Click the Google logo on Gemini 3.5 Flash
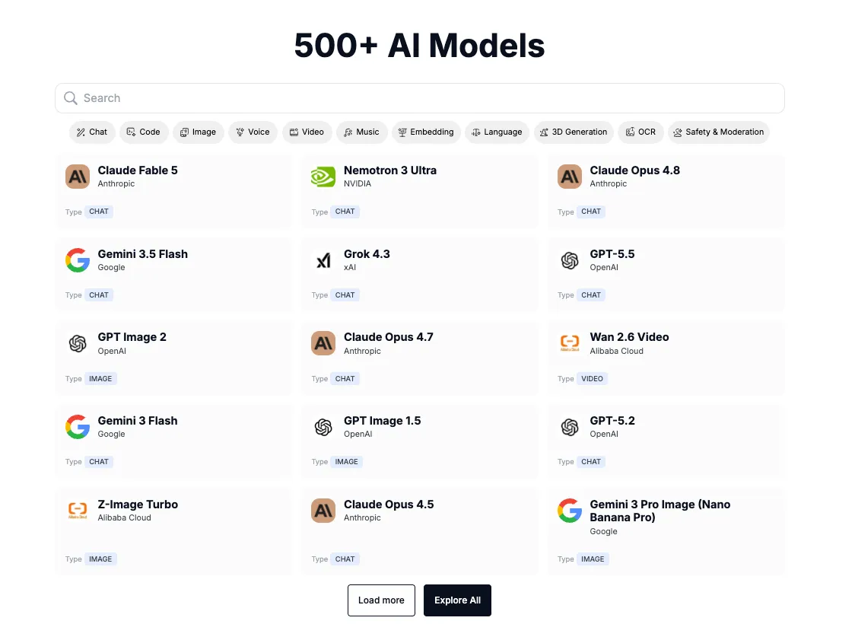Screen dimensions: 855x624 pos(78,260)
